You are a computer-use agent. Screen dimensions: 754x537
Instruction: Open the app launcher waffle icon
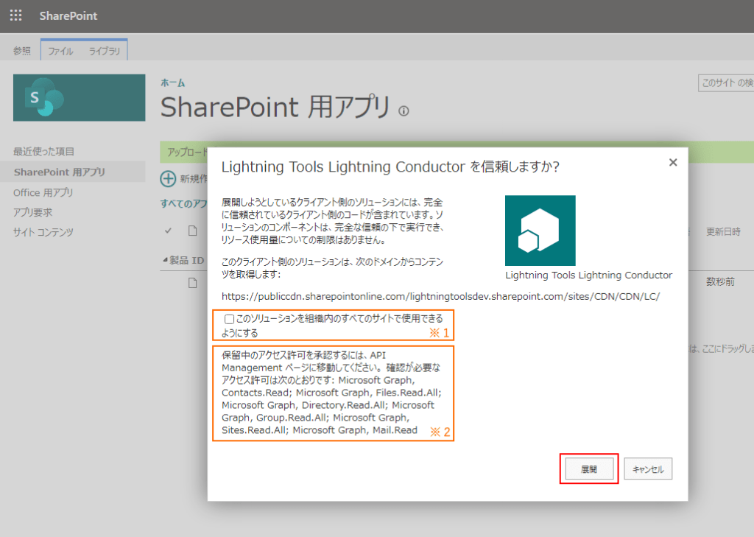click(x=15, y=15)
